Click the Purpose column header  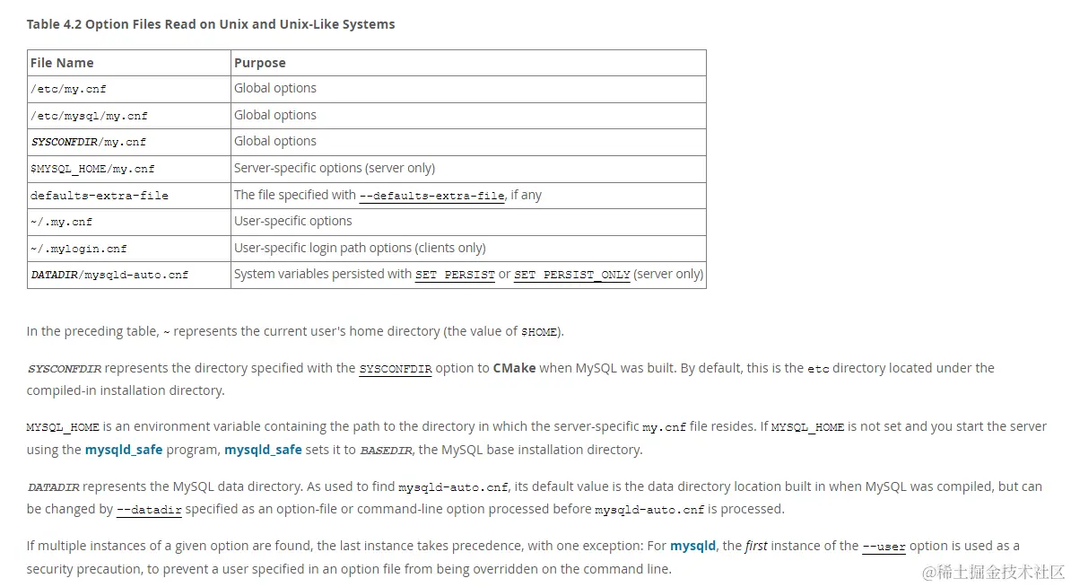[x=468, y=63]
